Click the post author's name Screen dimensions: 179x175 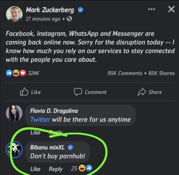[x=50, y=10]
